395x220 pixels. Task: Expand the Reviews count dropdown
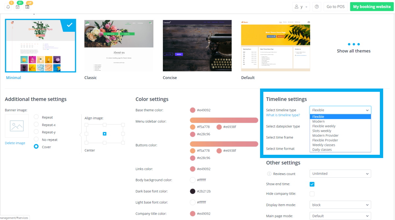coord(340,174)
